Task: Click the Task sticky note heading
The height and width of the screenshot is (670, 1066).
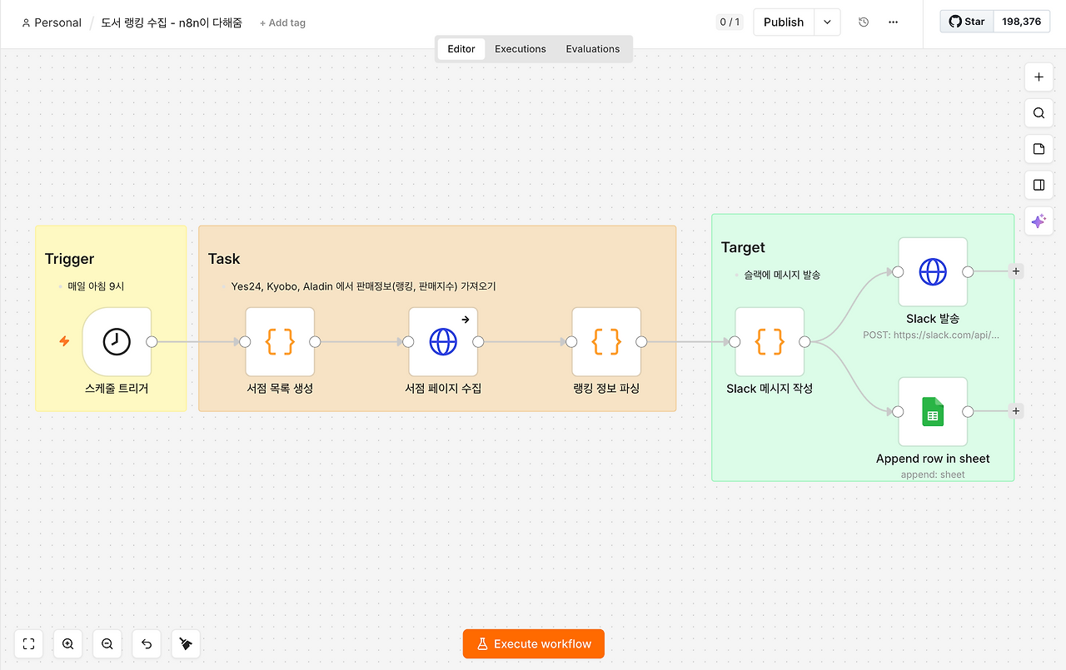Action: (224, 259)
